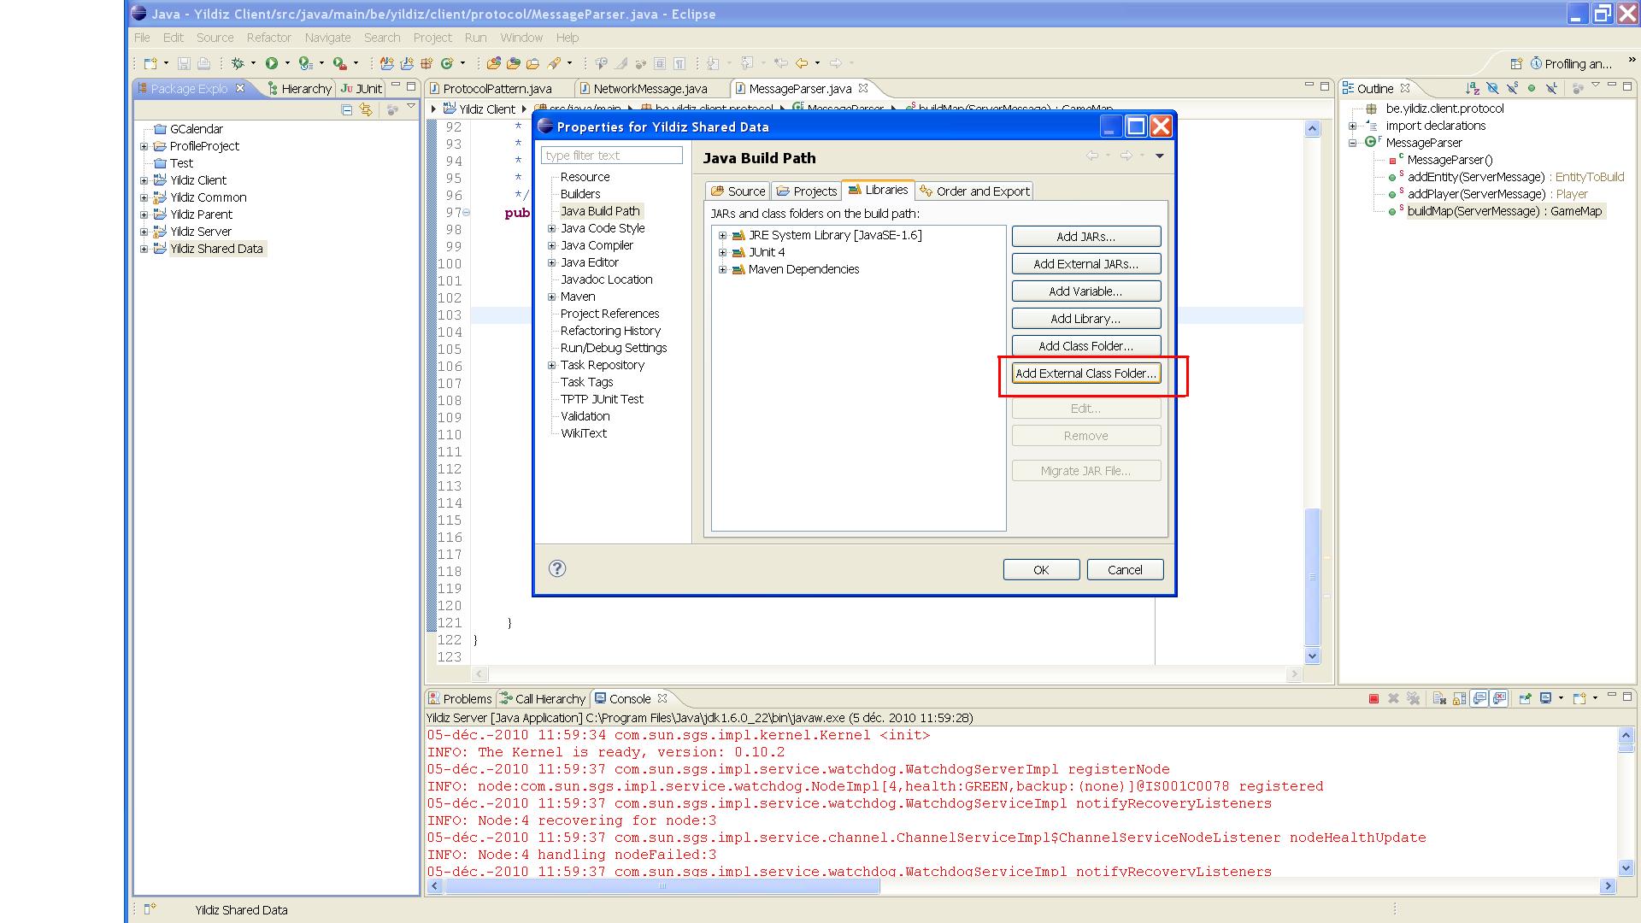Toggle Link with Editor in Package Explorer
This screenshot has height=923, width=1641.
366,109
